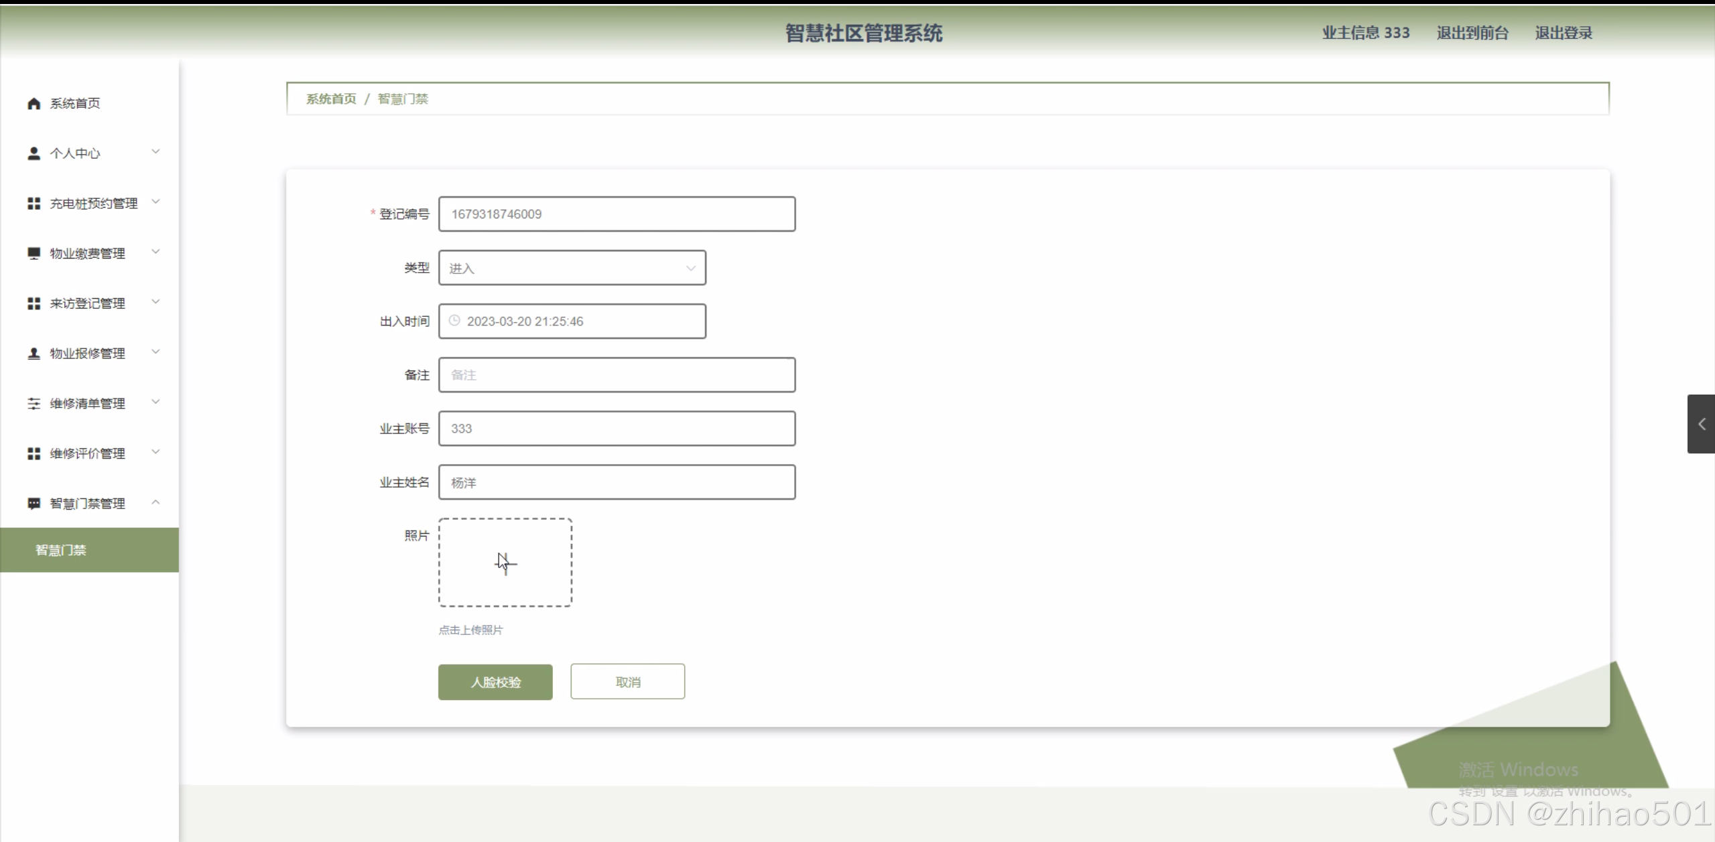Click the monitor icon for 物业缴费管理
Screen dimensions: 1715x842
pos(34,253)
